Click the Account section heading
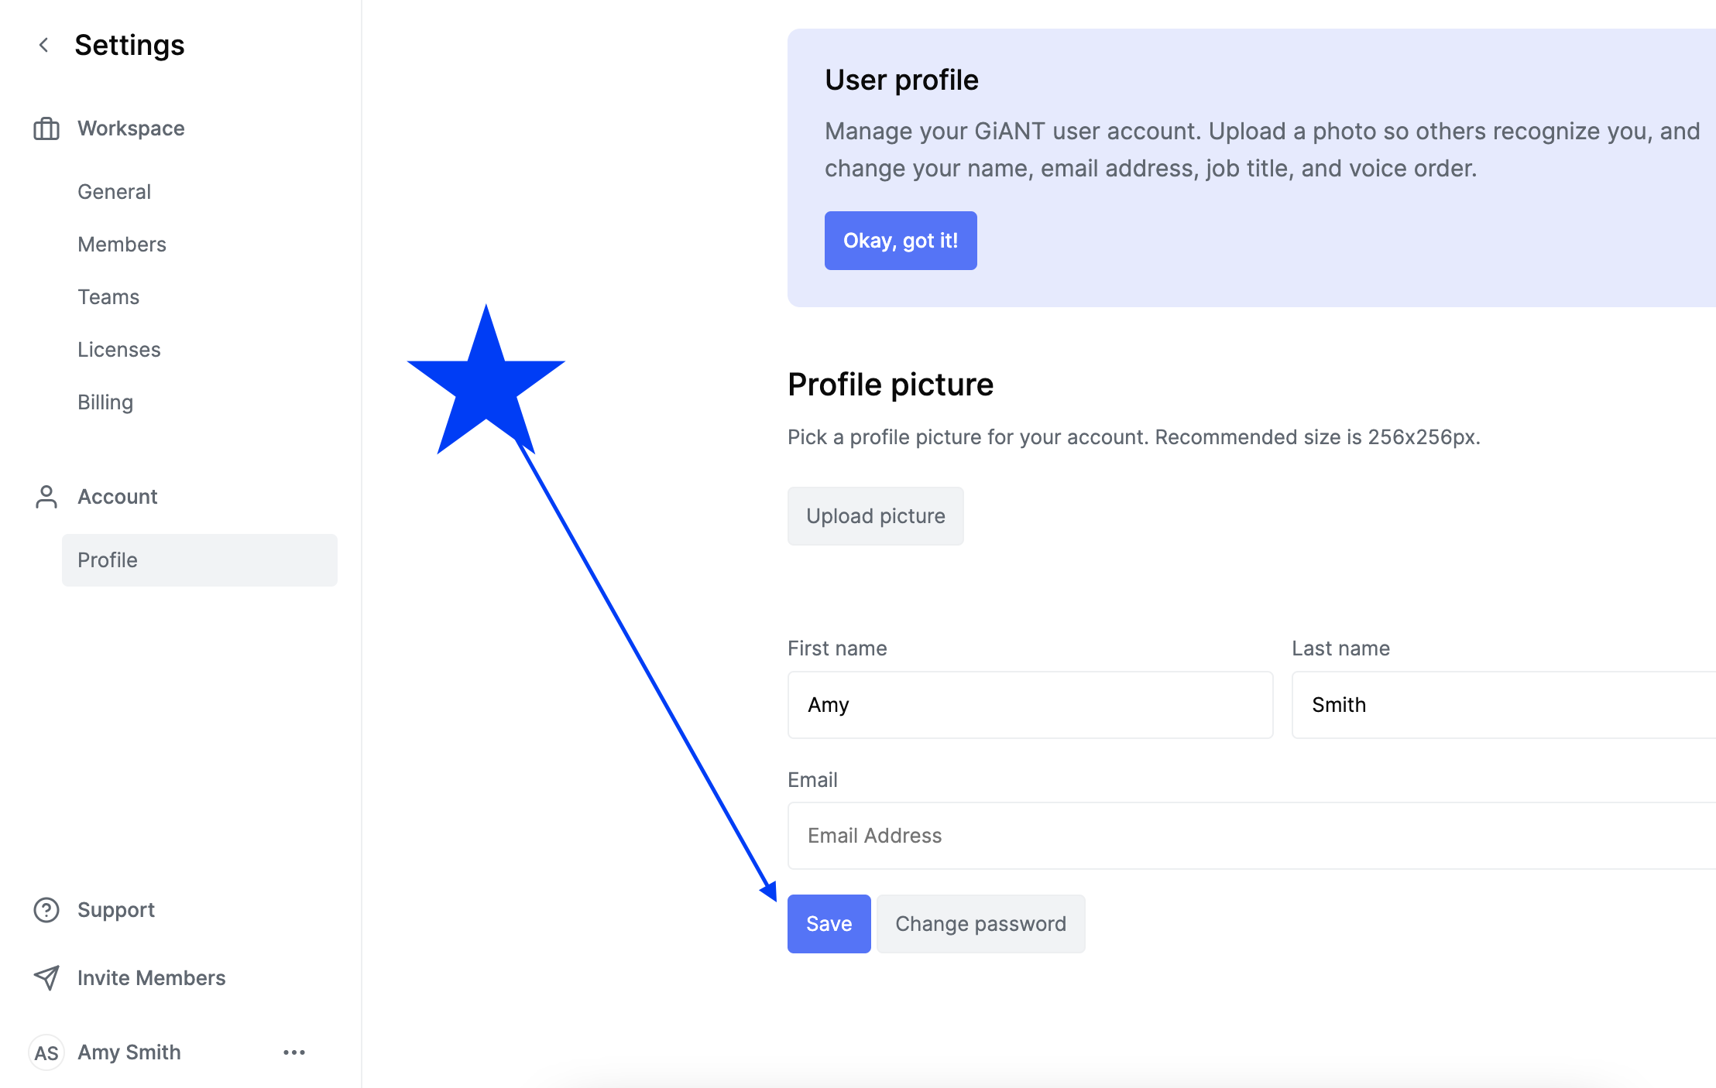Screen dimensions: 1716x1088 click(118, 497)
